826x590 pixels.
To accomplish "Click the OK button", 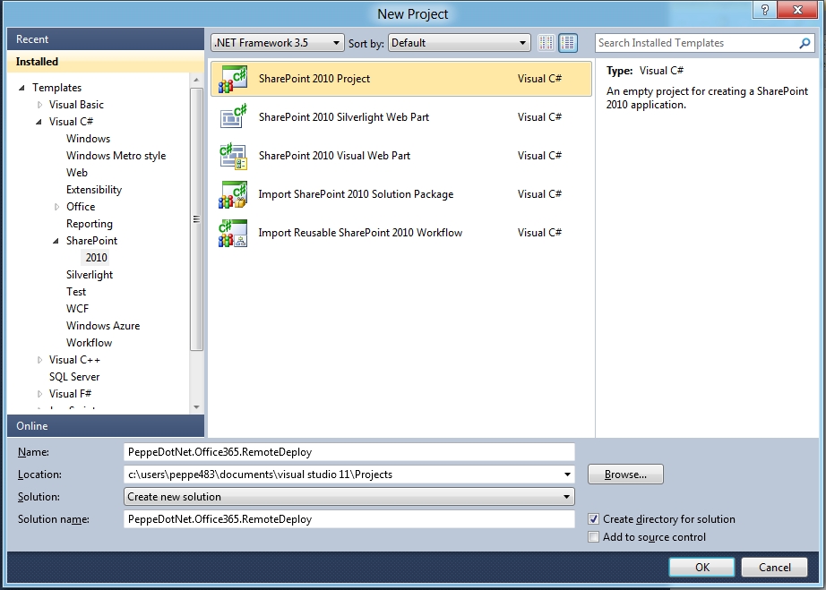I will pyautogui.click(x=701, y=568).
